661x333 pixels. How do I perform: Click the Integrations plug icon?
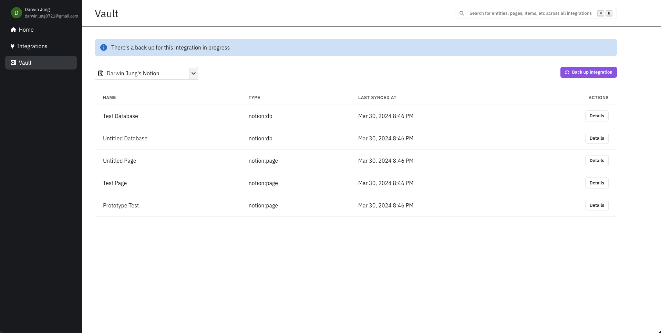pos(12,46)
